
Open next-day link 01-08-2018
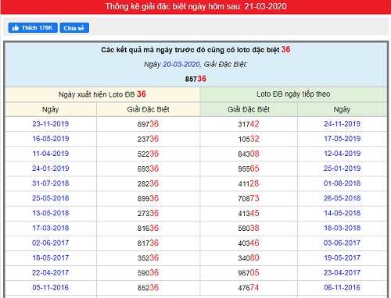(x=342, y=183)
